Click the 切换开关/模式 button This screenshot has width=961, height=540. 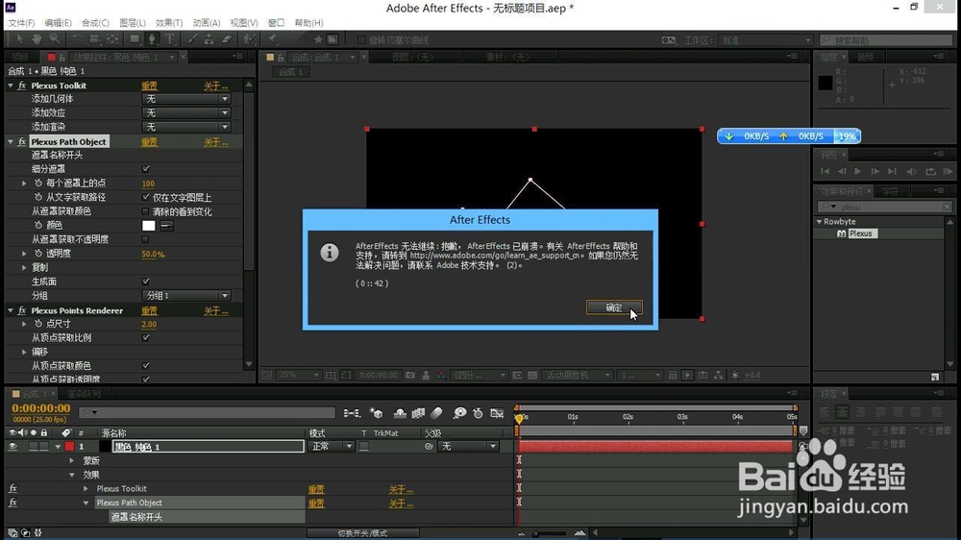coord(363,533)
